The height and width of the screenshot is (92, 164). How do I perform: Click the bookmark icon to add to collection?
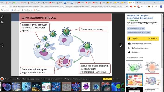[x=129, y=48]
